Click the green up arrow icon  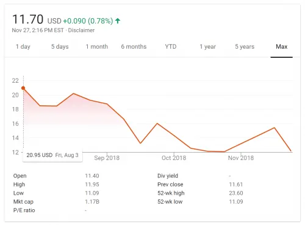[x=118, y=21]
